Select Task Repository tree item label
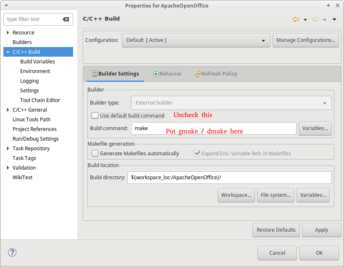This screenshot has height=267, width=344. tap(31, 149)
